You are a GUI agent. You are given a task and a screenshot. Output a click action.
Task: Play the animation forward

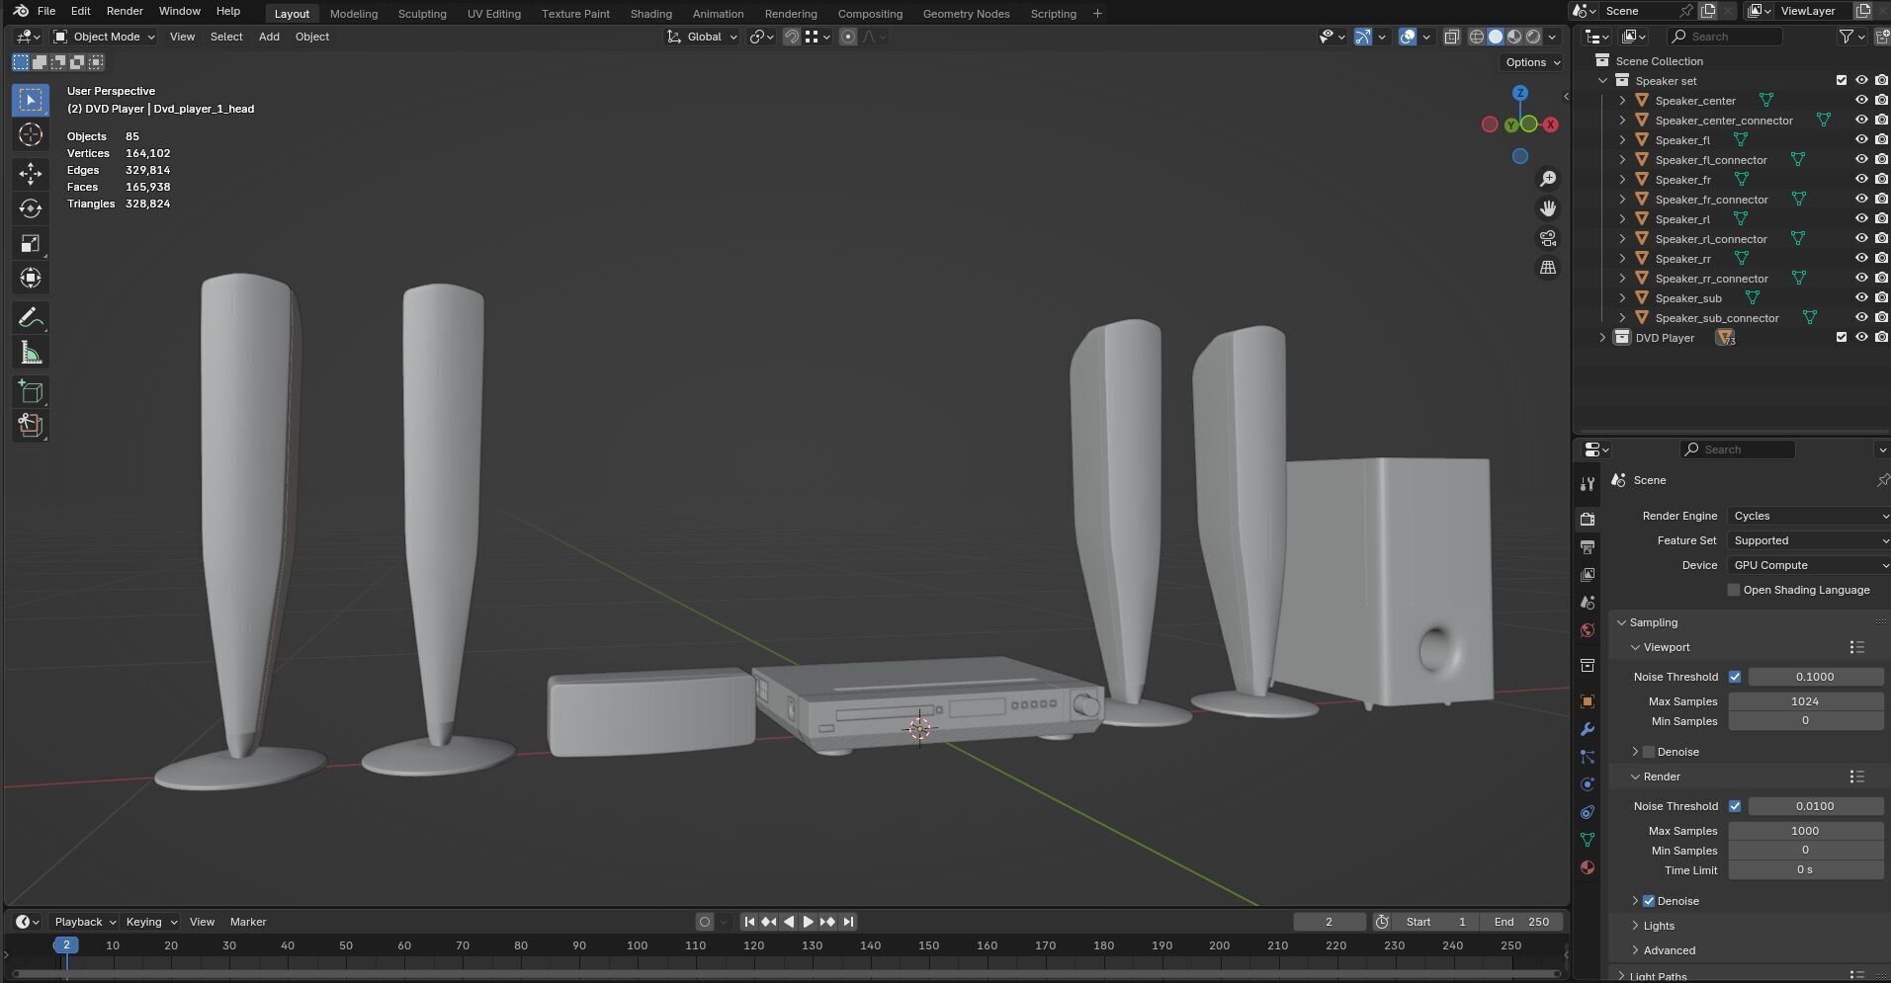coord(808,922)
